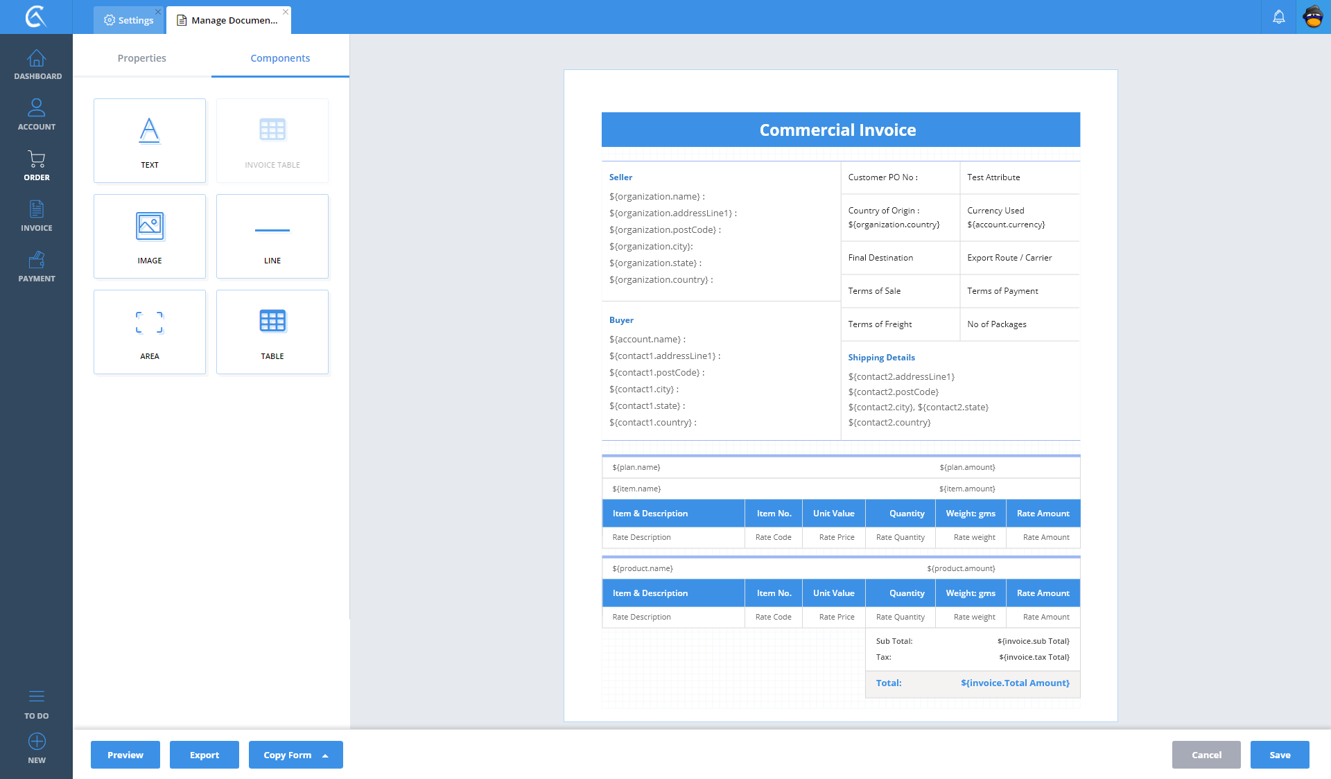This screenshot has width=1331, height=779.
Task: Open the notifications bell
Action: pos(1278,17)
